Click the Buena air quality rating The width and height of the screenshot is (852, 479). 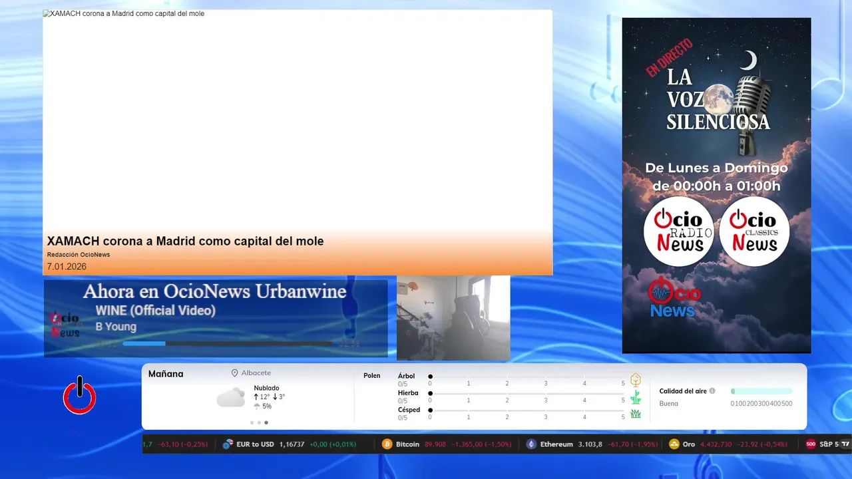[669, 403]
